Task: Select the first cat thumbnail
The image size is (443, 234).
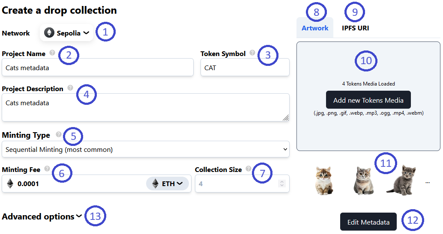Action: tap(324, 181)
